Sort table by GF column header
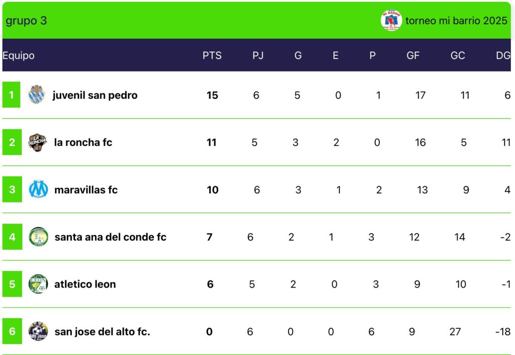This screenshot has width=515, height=355. coord(413,55)
